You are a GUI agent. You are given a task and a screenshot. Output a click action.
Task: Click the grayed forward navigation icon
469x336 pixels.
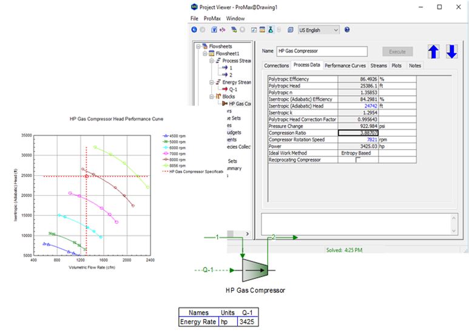coord(203,30)
